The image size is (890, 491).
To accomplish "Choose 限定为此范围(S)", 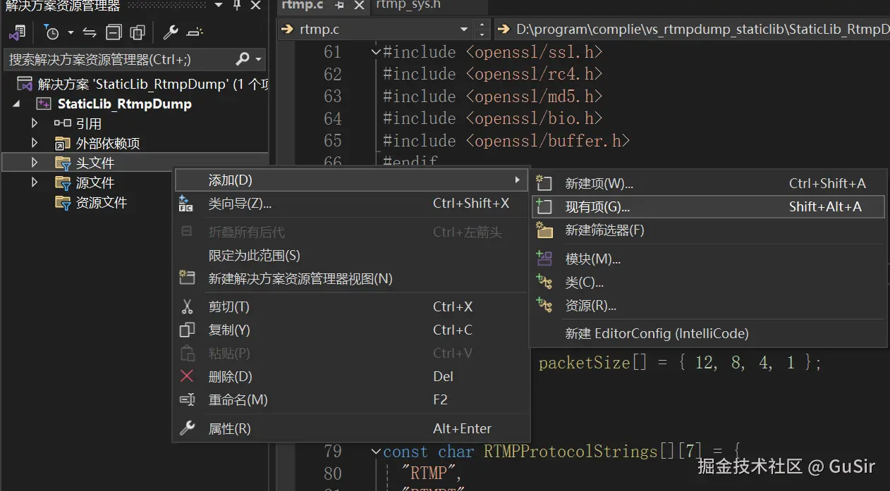I will coord(351,255).
